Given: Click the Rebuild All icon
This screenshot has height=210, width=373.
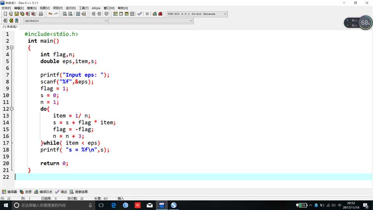Looking at the screenshot, I should [132, 14].
